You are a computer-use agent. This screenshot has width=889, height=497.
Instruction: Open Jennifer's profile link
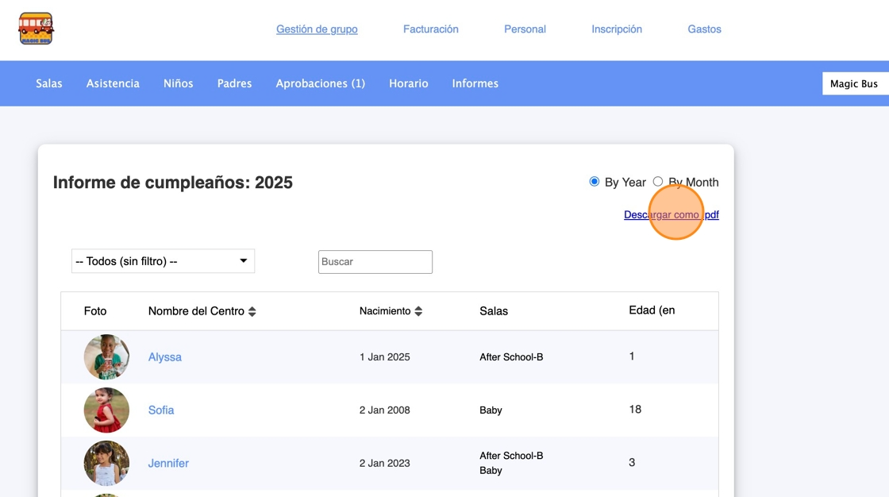tap(168, 463)
